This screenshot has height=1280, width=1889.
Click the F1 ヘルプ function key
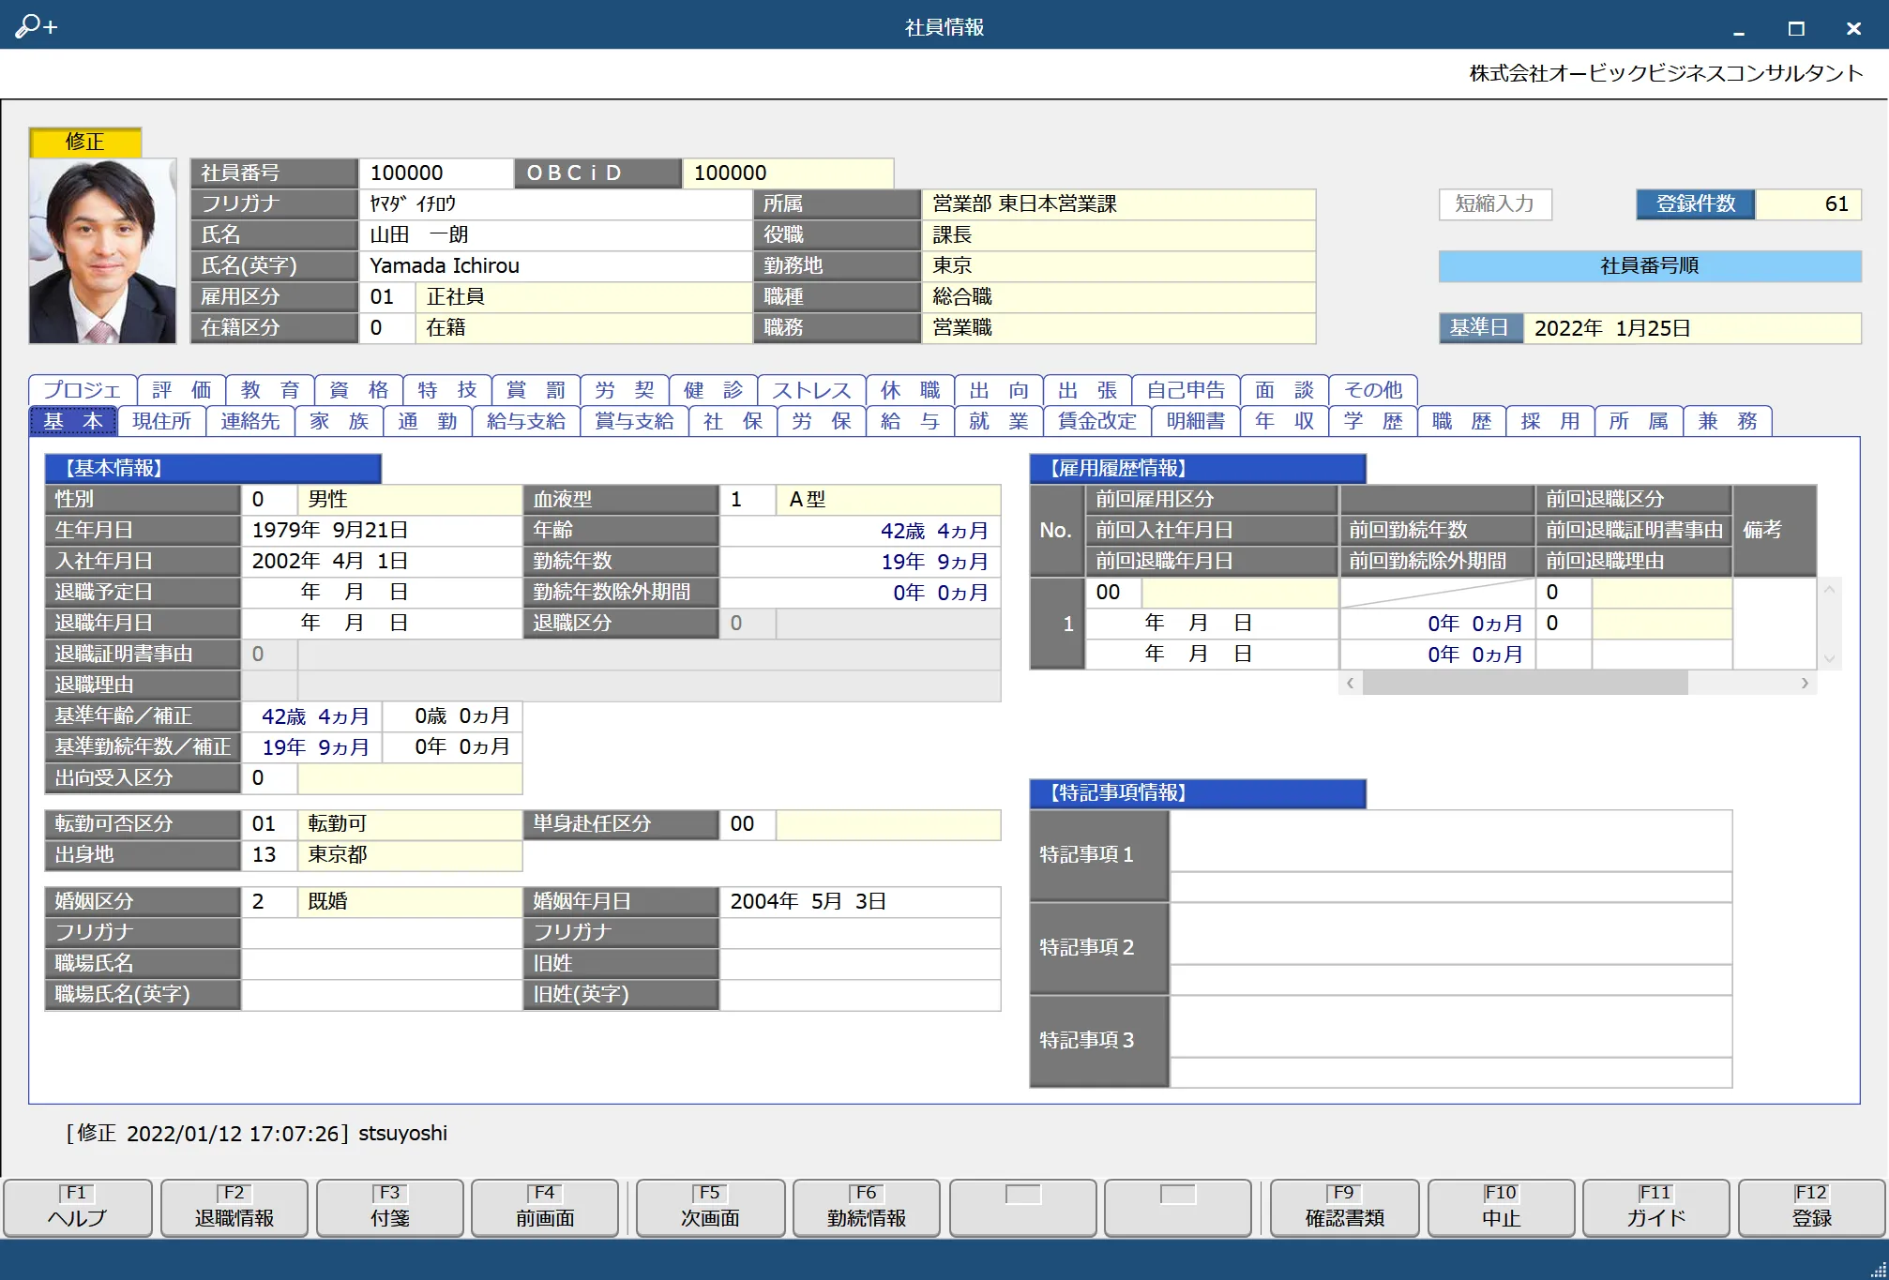pos(78,1208)
